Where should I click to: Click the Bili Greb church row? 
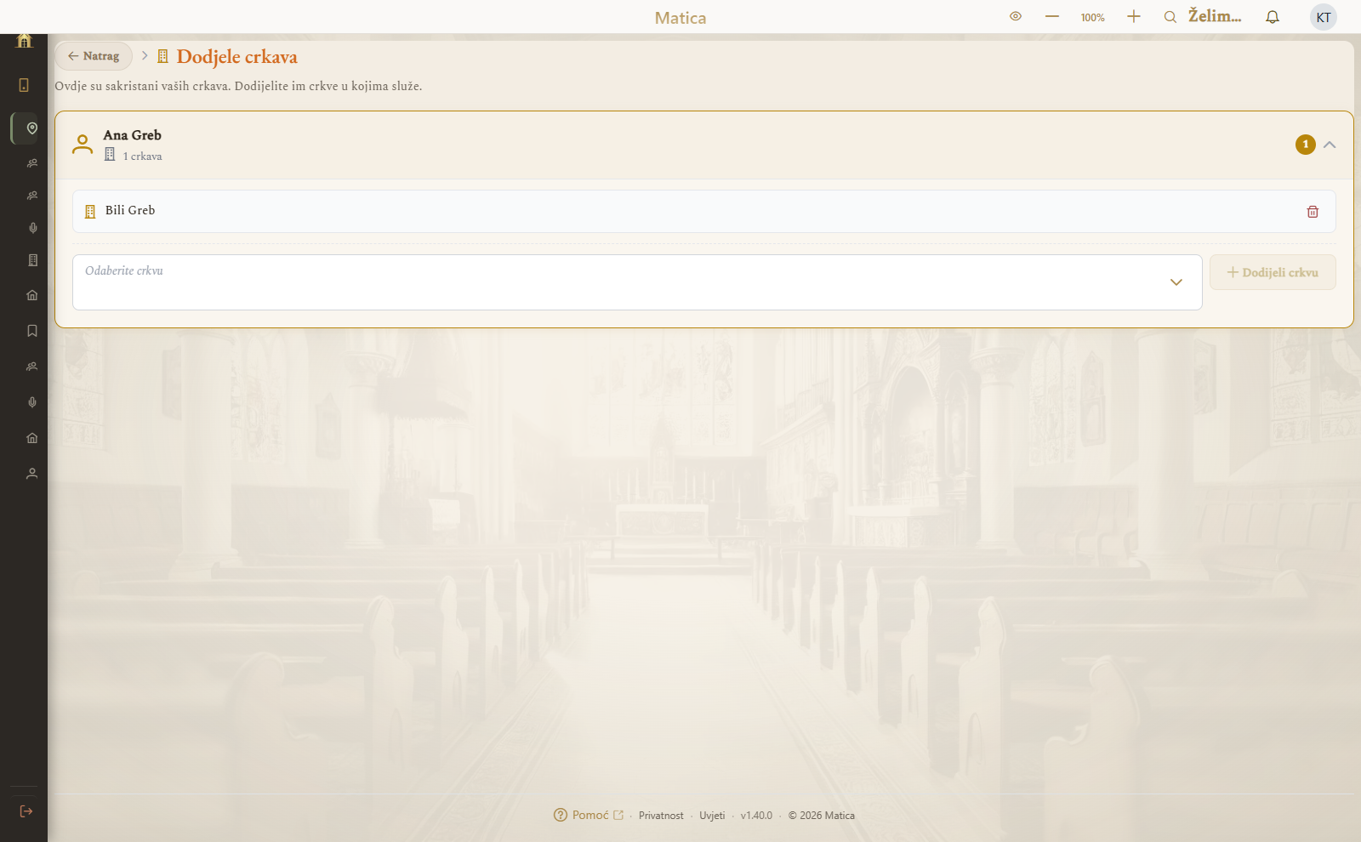coord(703,211)
